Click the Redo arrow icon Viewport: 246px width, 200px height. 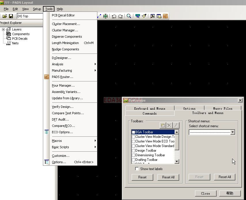[x=120, y=16]
